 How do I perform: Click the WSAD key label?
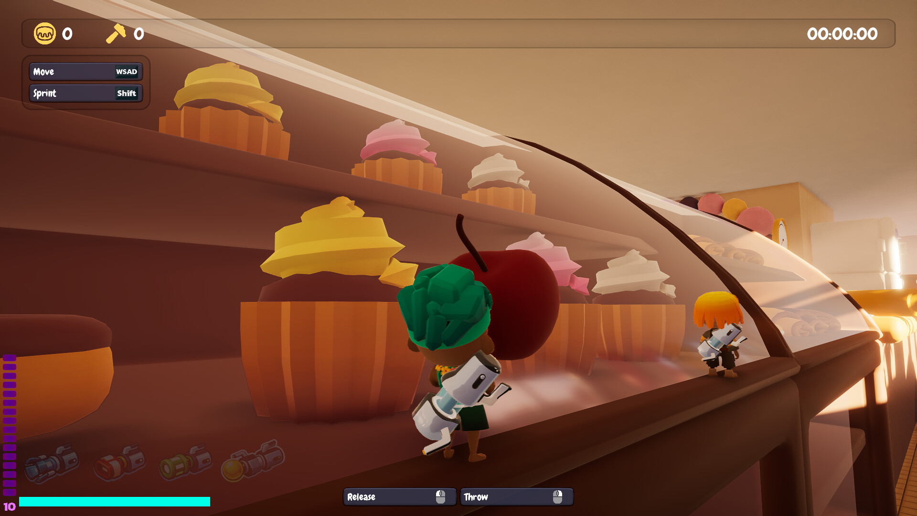coord(127,72)
